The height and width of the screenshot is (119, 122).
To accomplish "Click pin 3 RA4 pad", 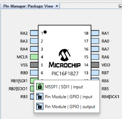I will point(34,49).
